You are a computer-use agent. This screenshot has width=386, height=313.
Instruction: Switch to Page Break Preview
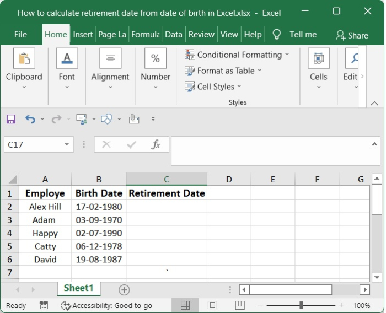coord(240,305)
